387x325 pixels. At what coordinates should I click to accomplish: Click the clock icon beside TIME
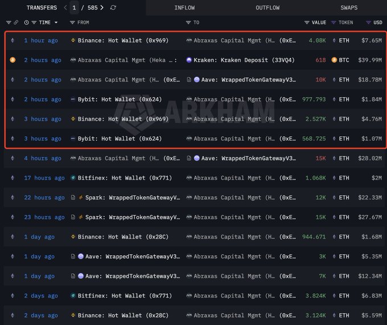pos(26,22)
